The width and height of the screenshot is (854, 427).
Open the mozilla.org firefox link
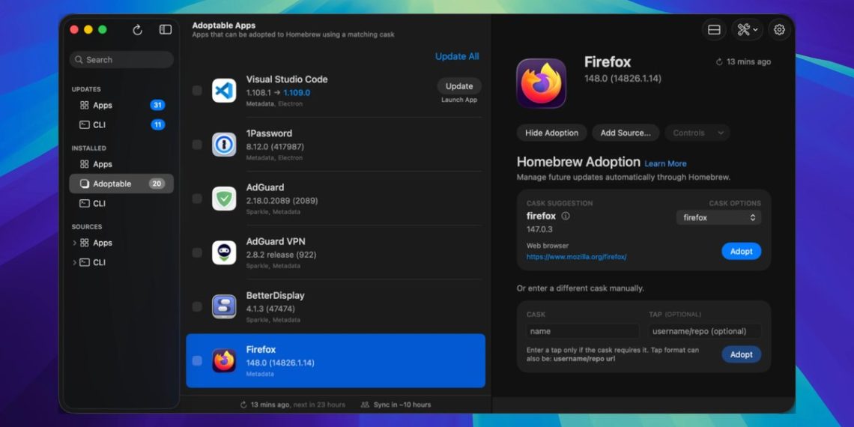click(576, 257)
